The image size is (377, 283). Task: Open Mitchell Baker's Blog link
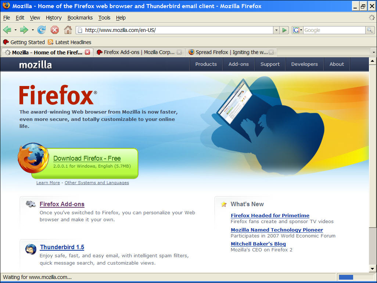(x=258, y=244)
